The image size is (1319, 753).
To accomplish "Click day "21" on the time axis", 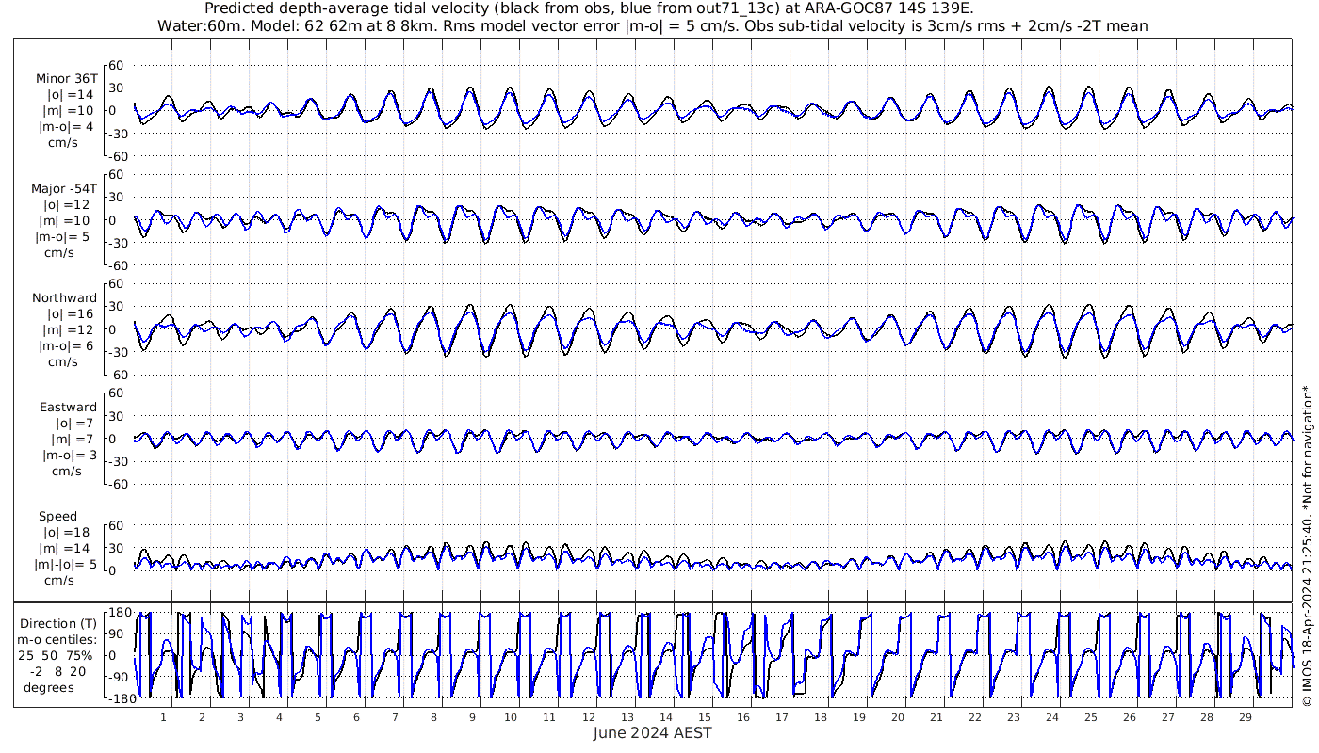I will pos(936,717).
